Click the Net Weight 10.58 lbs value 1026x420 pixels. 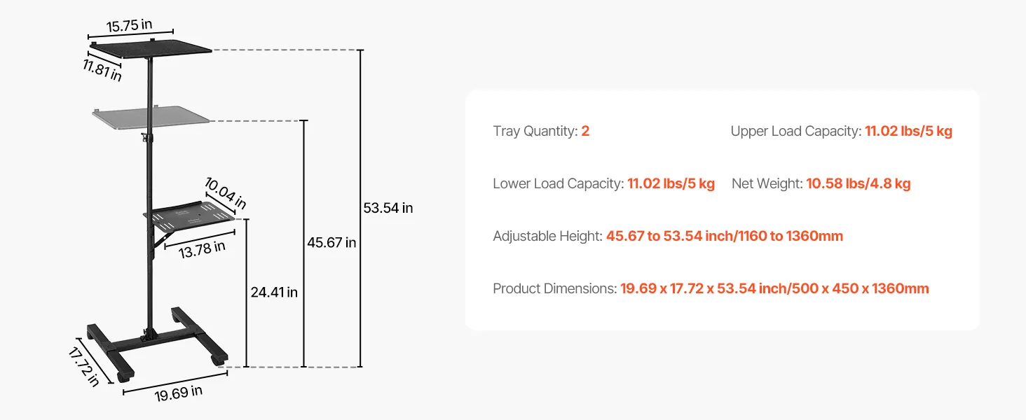click(x=858, y=183)
